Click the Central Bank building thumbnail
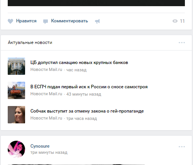 click(16, 66)
